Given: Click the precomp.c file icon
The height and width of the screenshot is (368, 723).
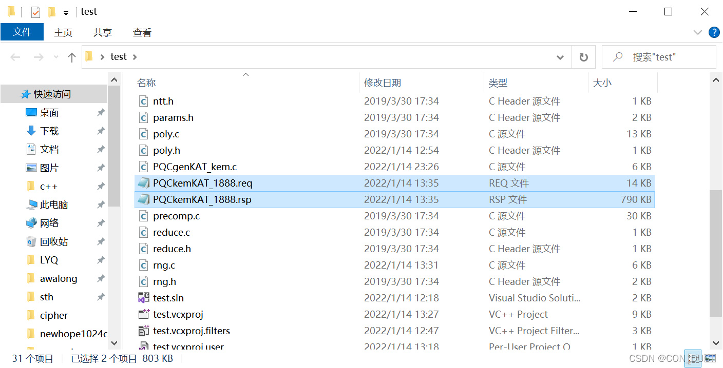Looking at the screenshot, I should [x=144, y=216].
